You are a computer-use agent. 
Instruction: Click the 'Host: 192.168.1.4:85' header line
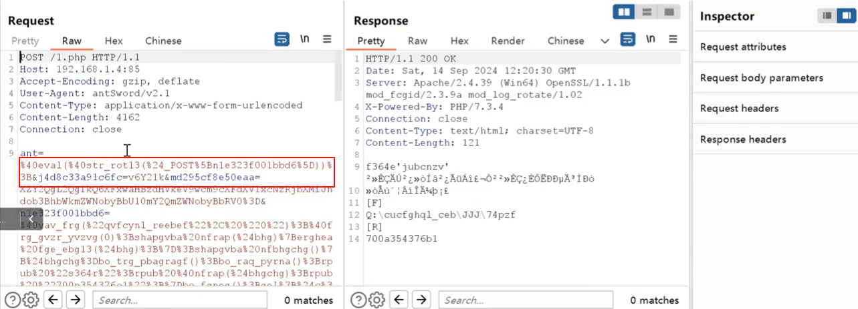coord(80,69)
